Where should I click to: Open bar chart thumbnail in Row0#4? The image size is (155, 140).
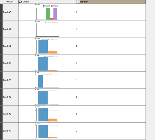47,80
